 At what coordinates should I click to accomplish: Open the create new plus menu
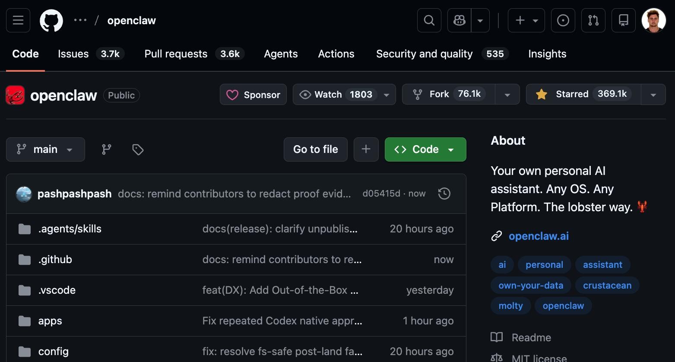click(526, 20)
